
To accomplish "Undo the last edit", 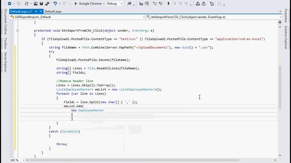I will click(x=55, y=4).
